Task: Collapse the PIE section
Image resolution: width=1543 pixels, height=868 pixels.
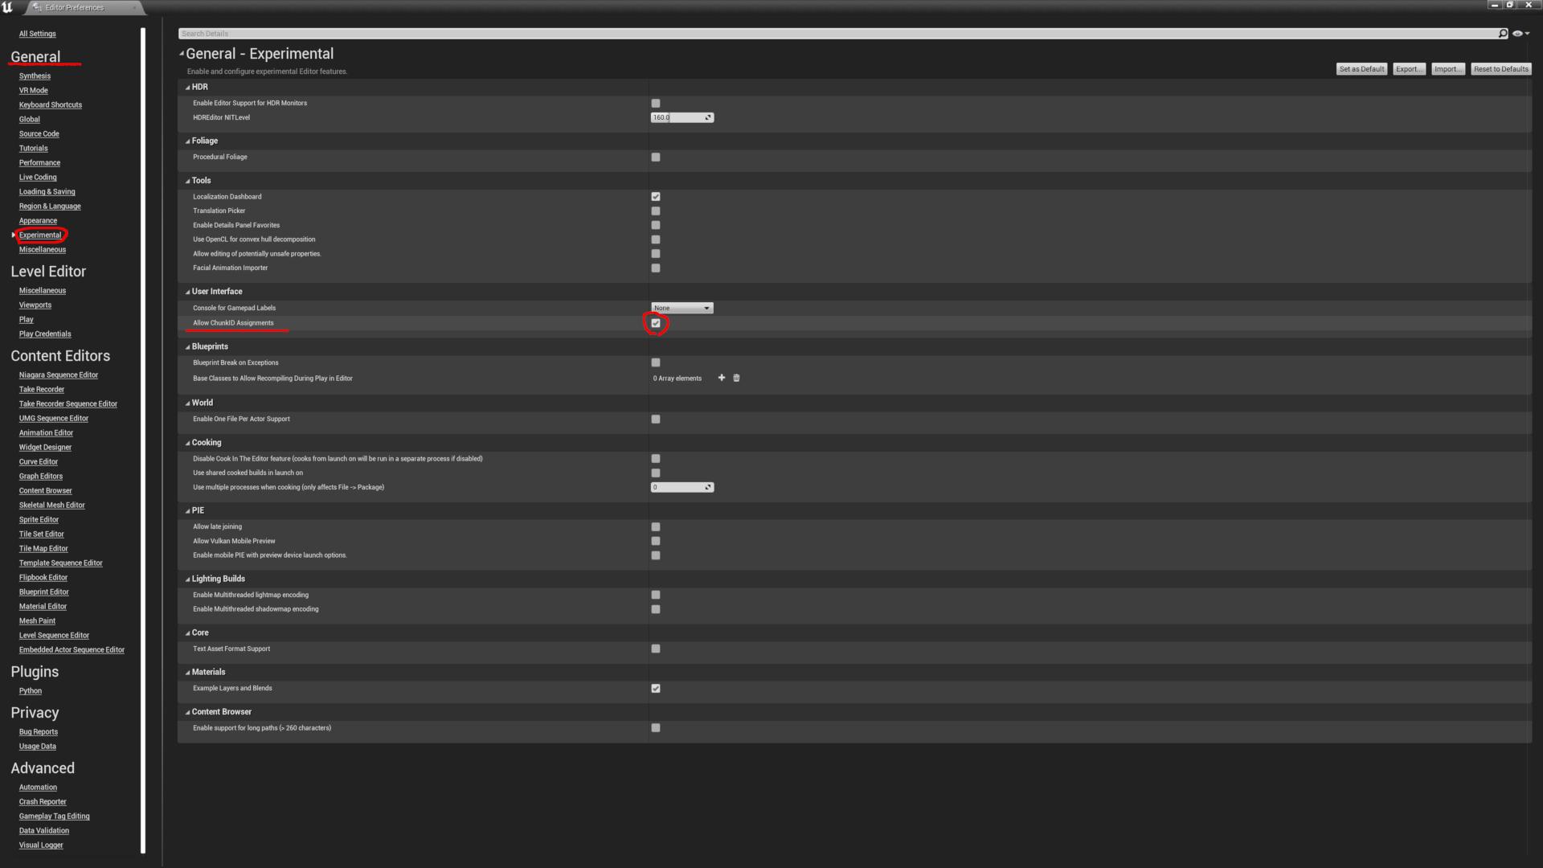Action: 188,511
